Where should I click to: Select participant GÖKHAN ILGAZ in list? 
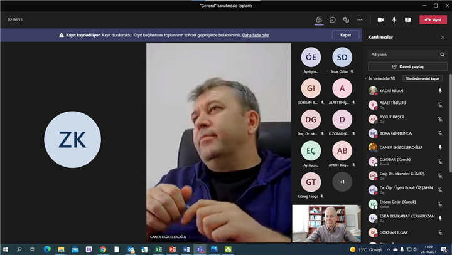pyautogui.click(x=406, y=232)
